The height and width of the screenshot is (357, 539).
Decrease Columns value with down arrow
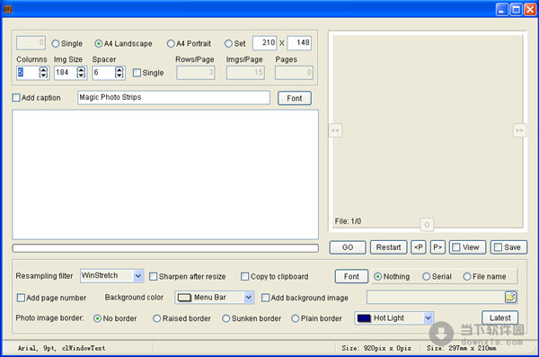pyautogui.click(x=43, y=76)
